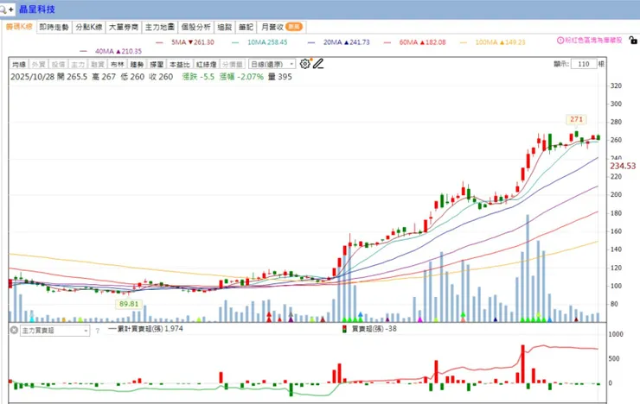Toggle the 布林 Bollinger bands overlay

pos(117,65)
